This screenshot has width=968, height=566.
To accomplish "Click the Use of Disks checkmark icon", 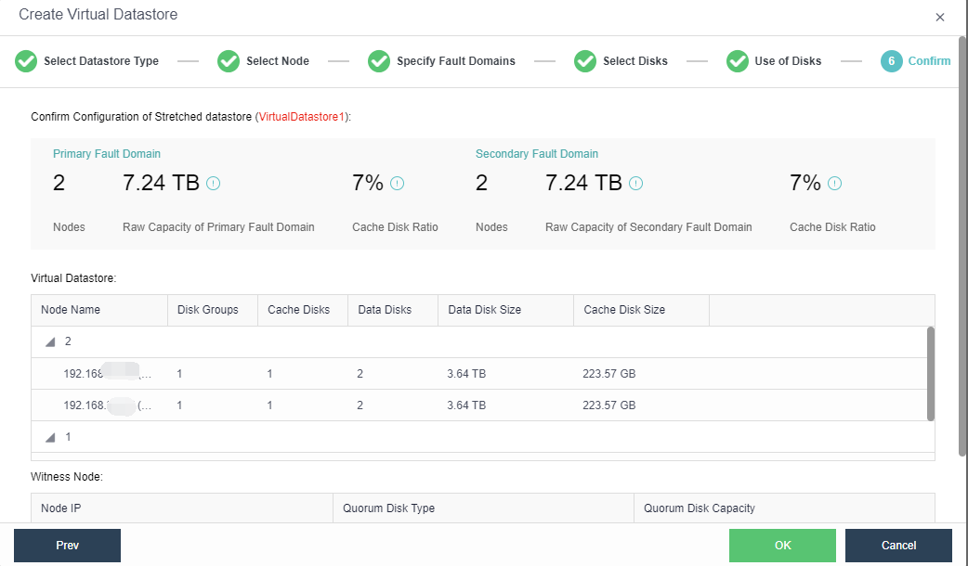I will 738,61.
